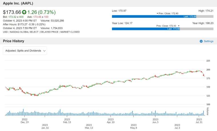Click the 200 price axis label
217x131 pixels.
point(208,70)
